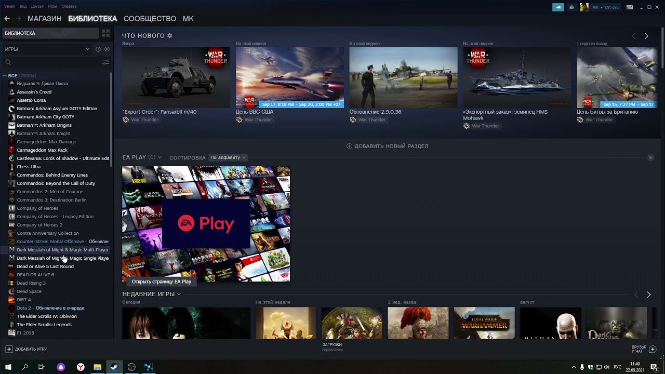This screenshot has width=665, height=374.
Task: Open the Pansarbil m/40 news thumbnail
Action: [x=176, y=77]
